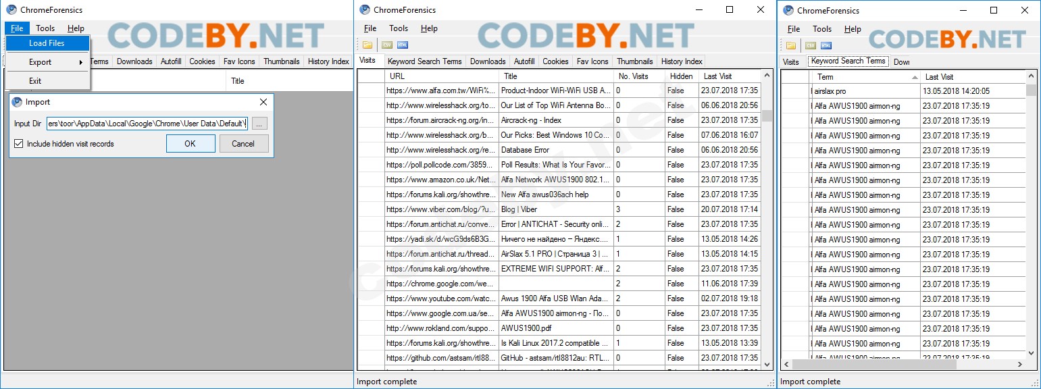Click OK in the Import dialog

point(191,143)
